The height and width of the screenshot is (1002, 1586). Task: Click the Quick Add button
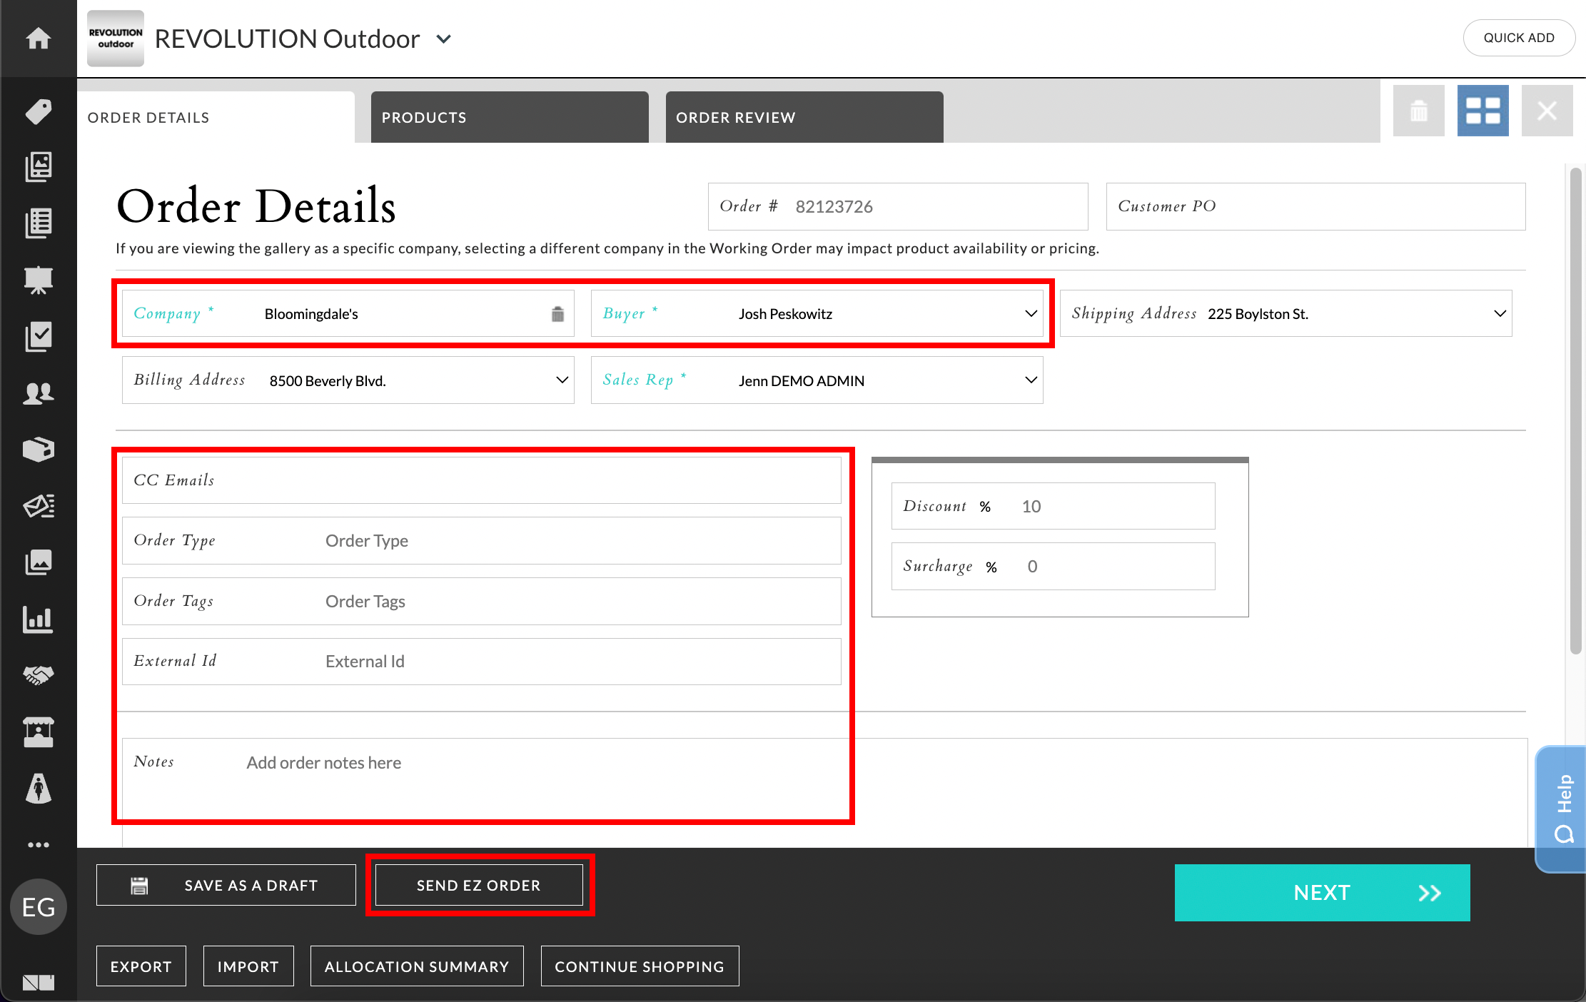pos(1519,38)
